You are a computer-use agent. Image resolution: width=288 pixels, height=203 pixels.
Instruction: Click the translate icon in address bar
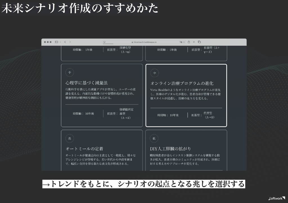tap(181, 42)
